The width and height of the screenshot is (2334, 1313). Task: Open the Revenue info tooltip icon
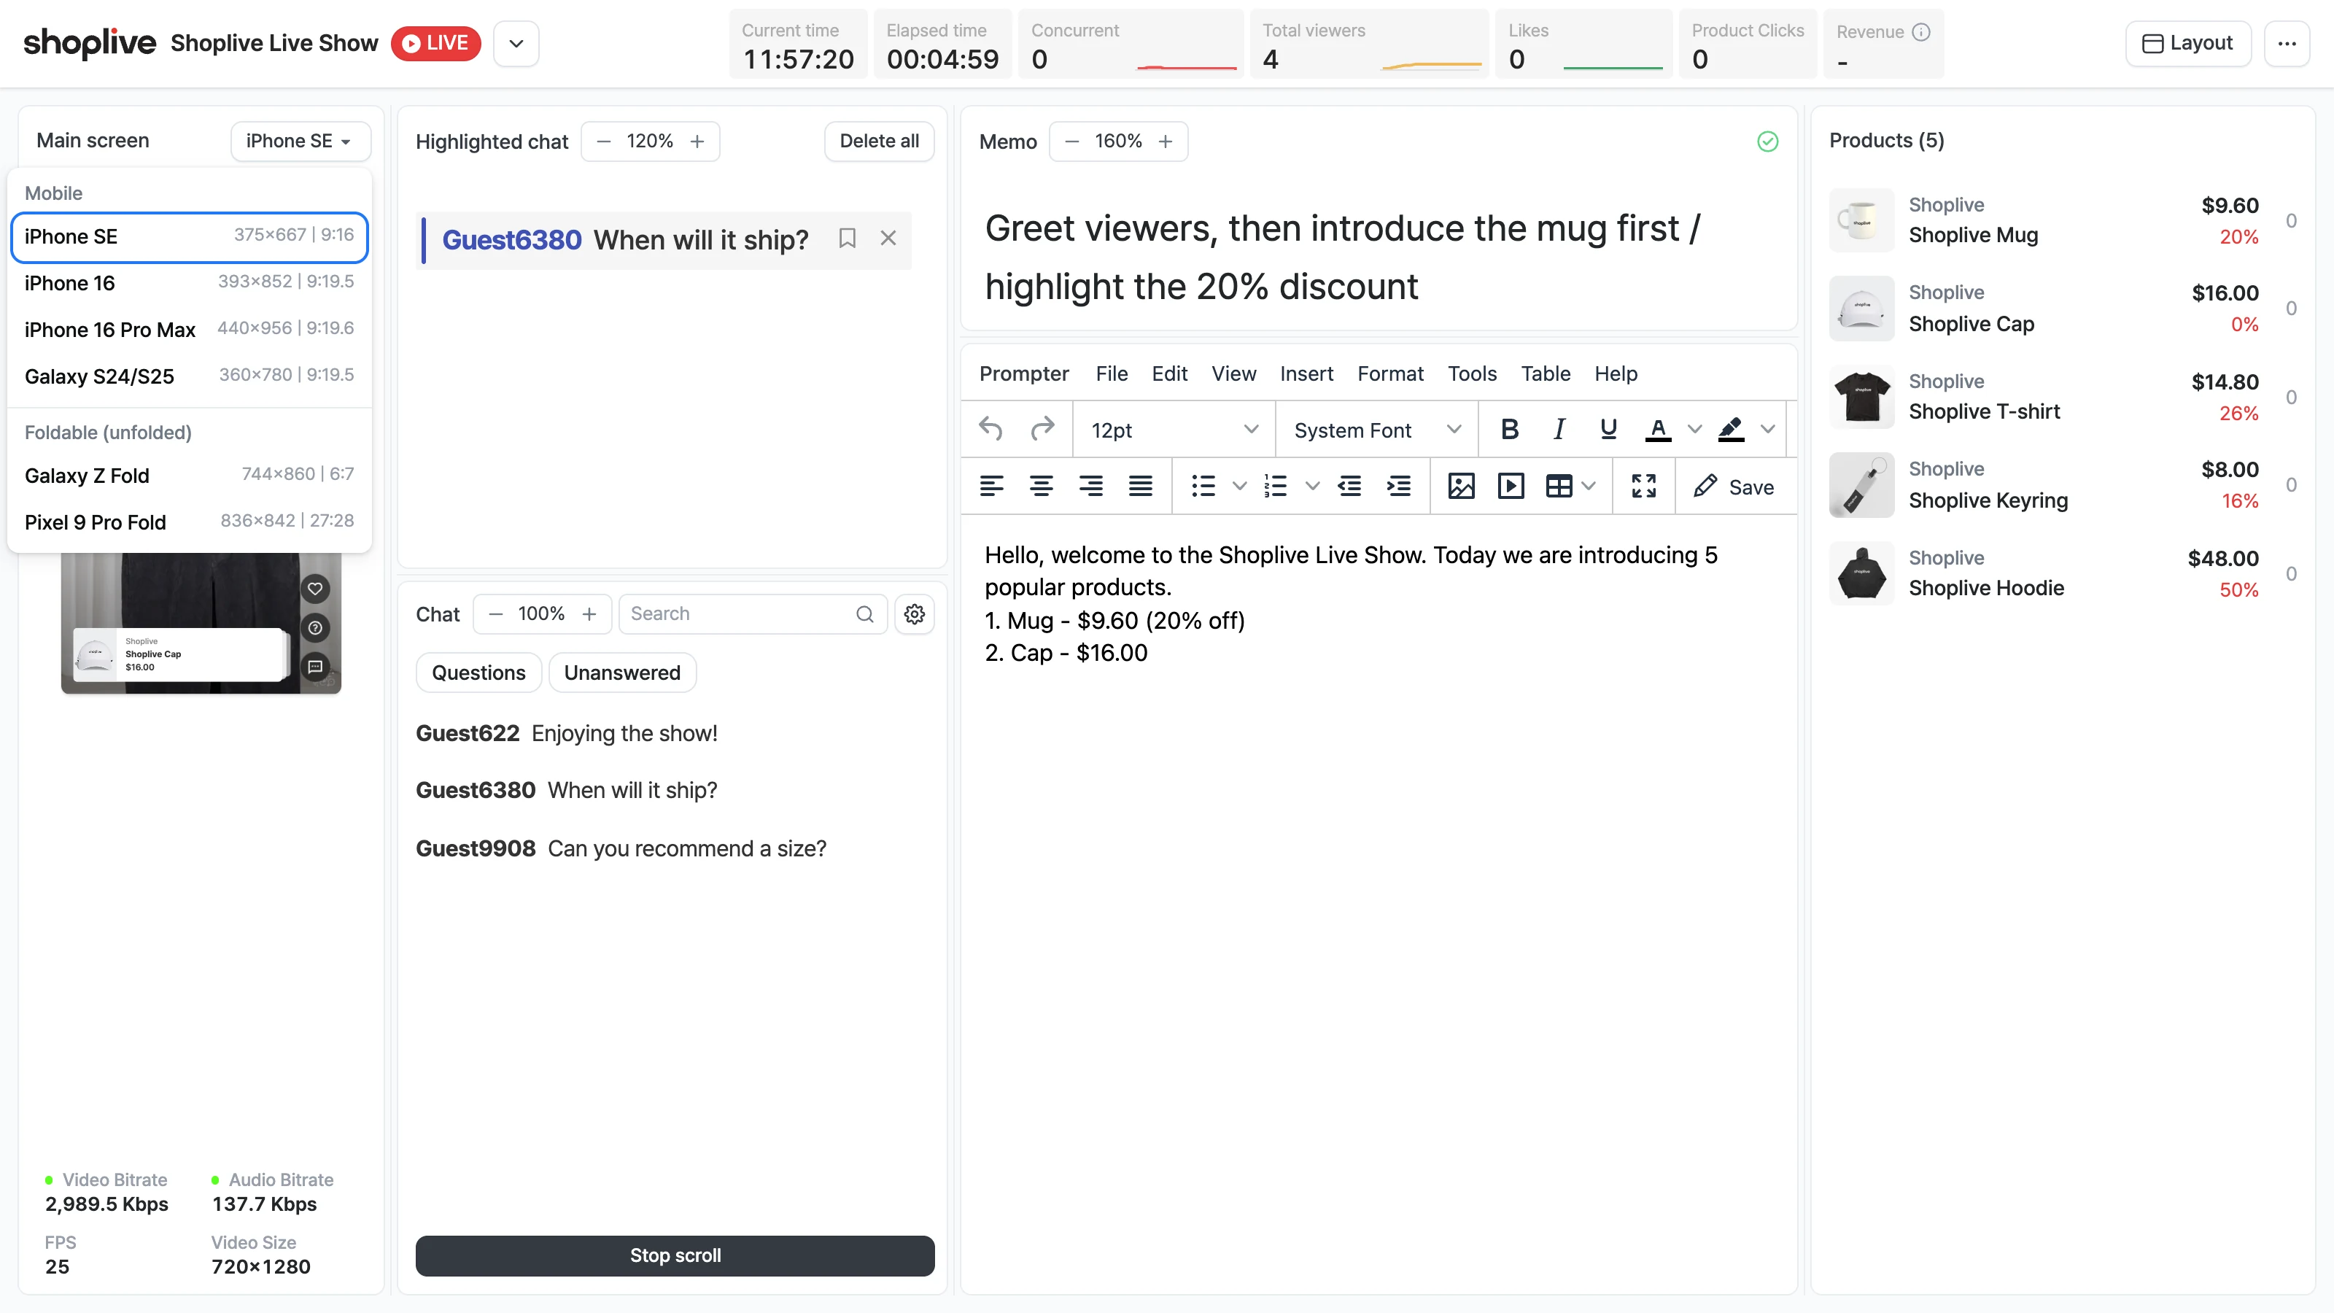(x=1921, y=31)
